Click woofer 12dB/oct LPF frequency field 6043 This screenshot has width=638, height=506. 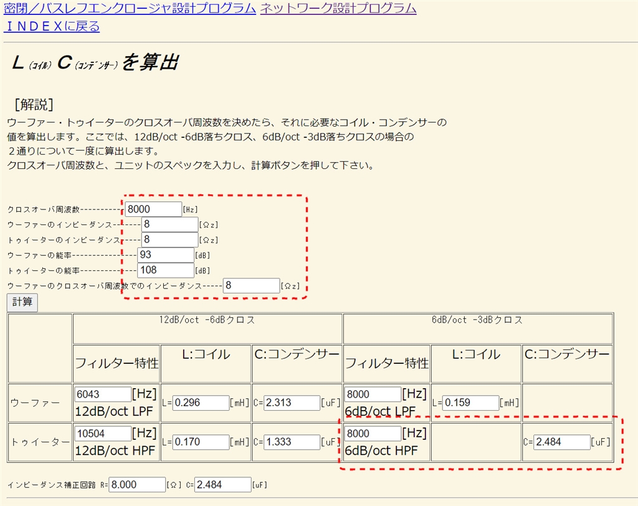coord(103,394)
